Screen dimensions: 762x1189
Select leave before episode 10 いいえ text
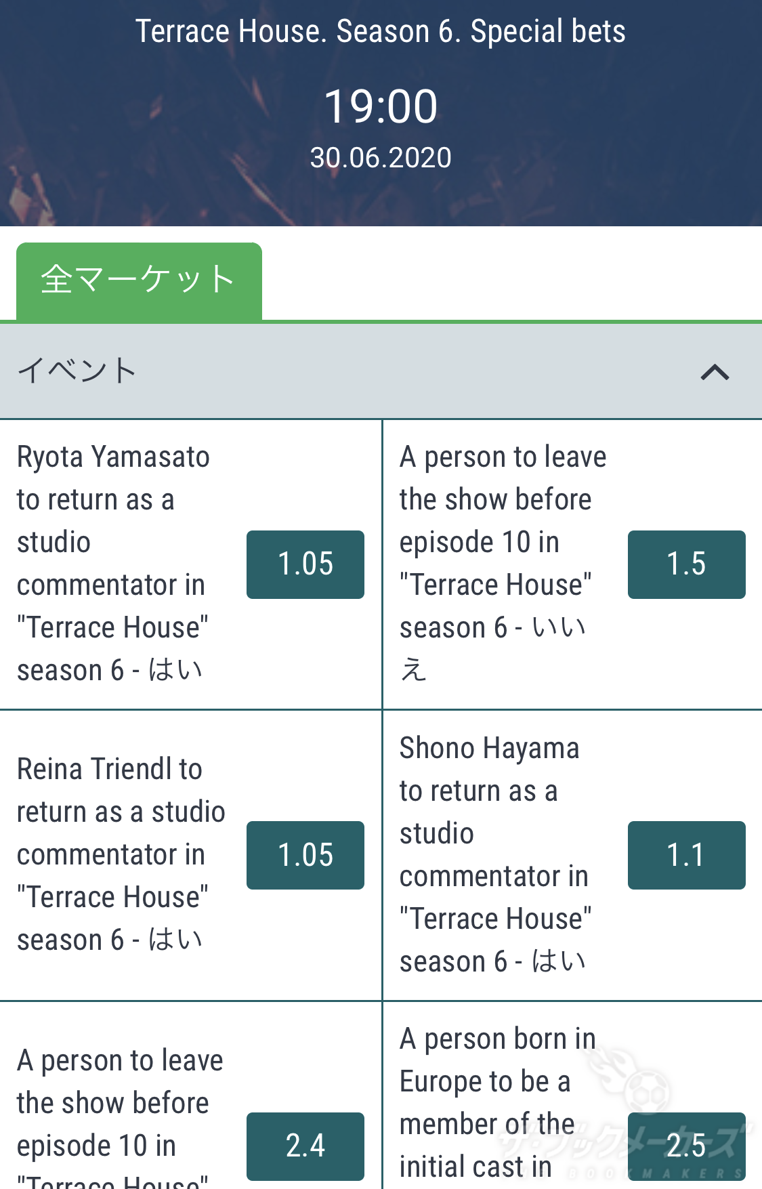(x=501, y=563)
